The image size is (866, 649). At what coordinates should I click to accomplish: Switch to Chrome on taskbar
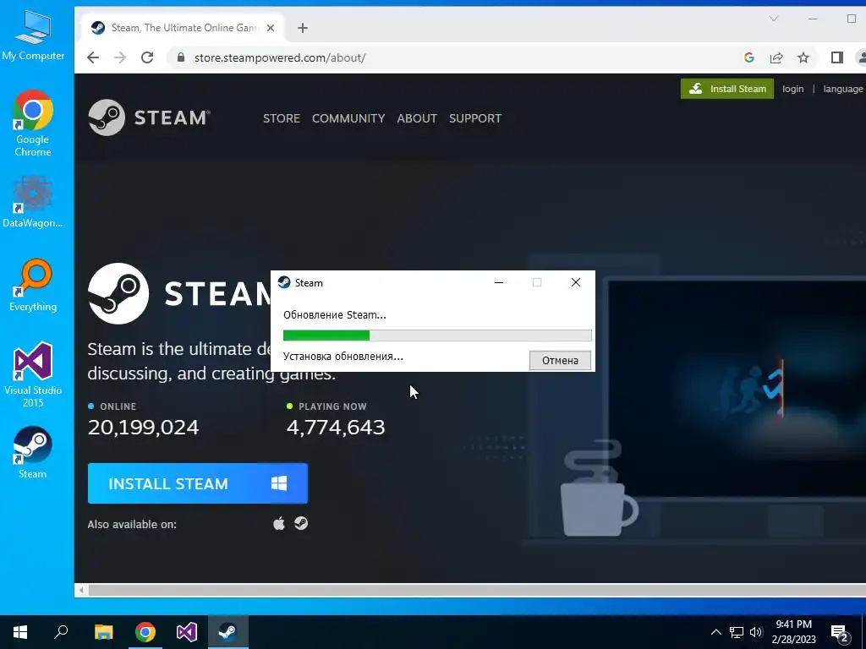coord(145,632)
